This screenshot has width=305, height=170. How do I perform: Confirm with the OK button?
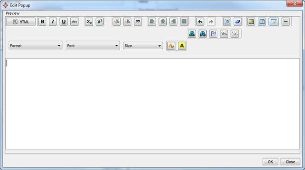(x=271, y=162)
